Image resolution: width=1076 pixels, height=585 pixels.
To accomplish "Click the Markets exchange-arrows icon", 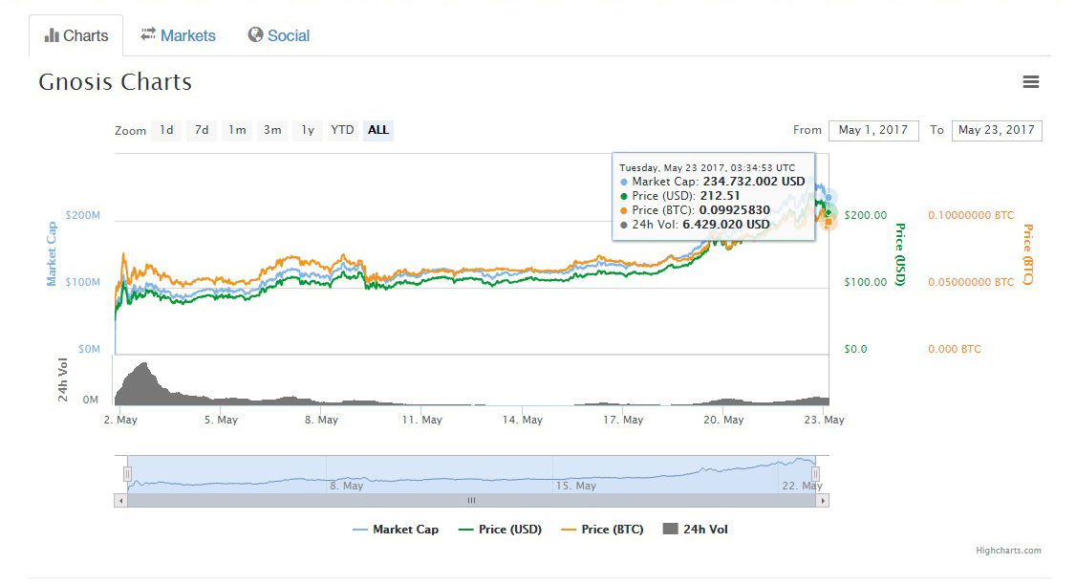I will (147, 34).
